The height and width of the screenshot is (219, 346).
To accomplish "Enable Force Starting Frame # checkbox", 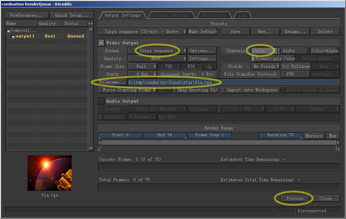I will pos(100,90).
